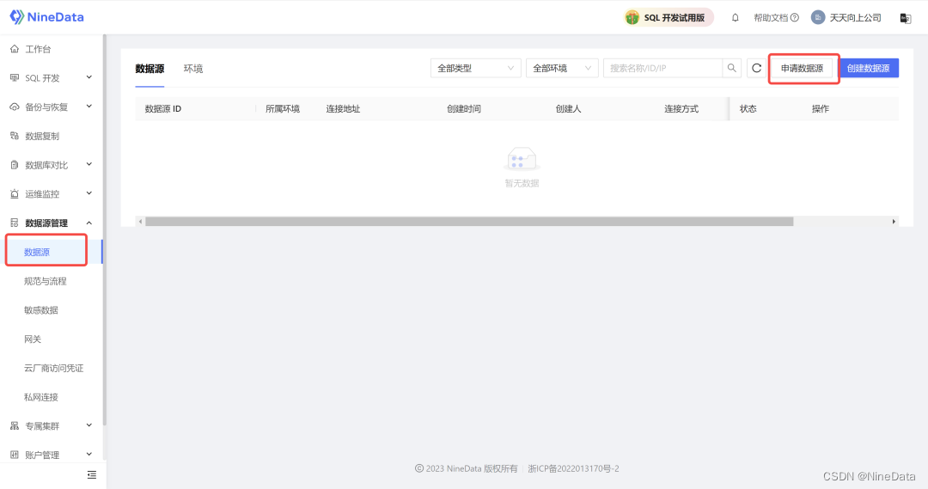This screenshot has width=928, height=489.
Task: Click the 帮助文档 question mark icon
Action: pos(795,18)
